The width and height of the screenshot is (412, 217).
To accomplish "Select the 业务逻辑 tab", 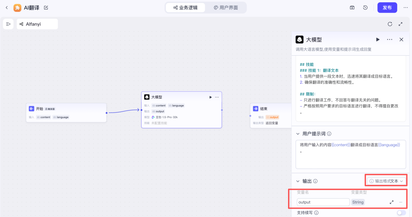I will (x=185, y=8).
